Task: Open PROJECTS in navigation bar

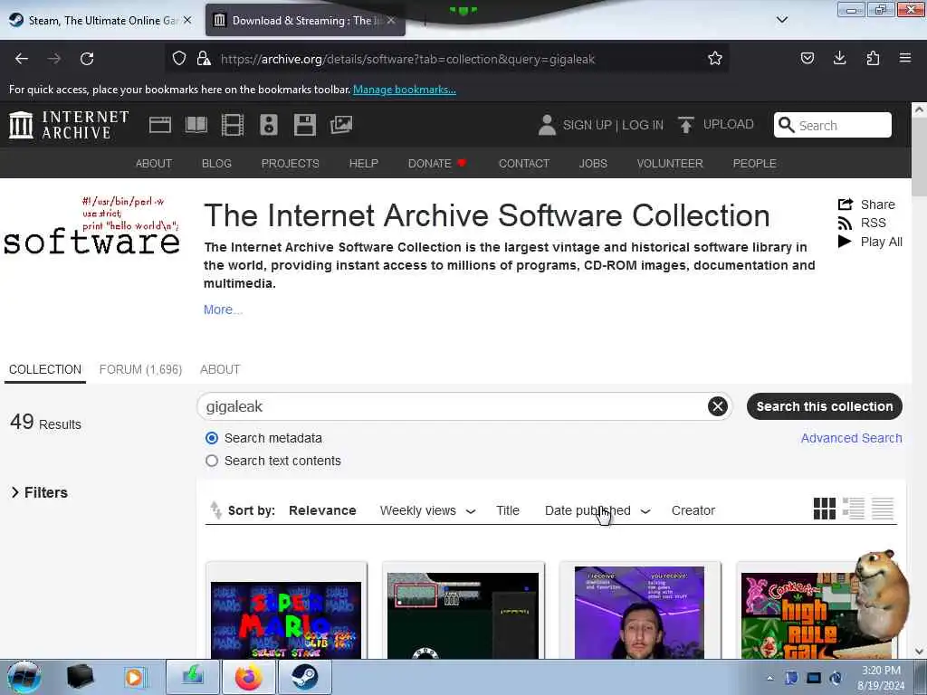Action: 291,164
